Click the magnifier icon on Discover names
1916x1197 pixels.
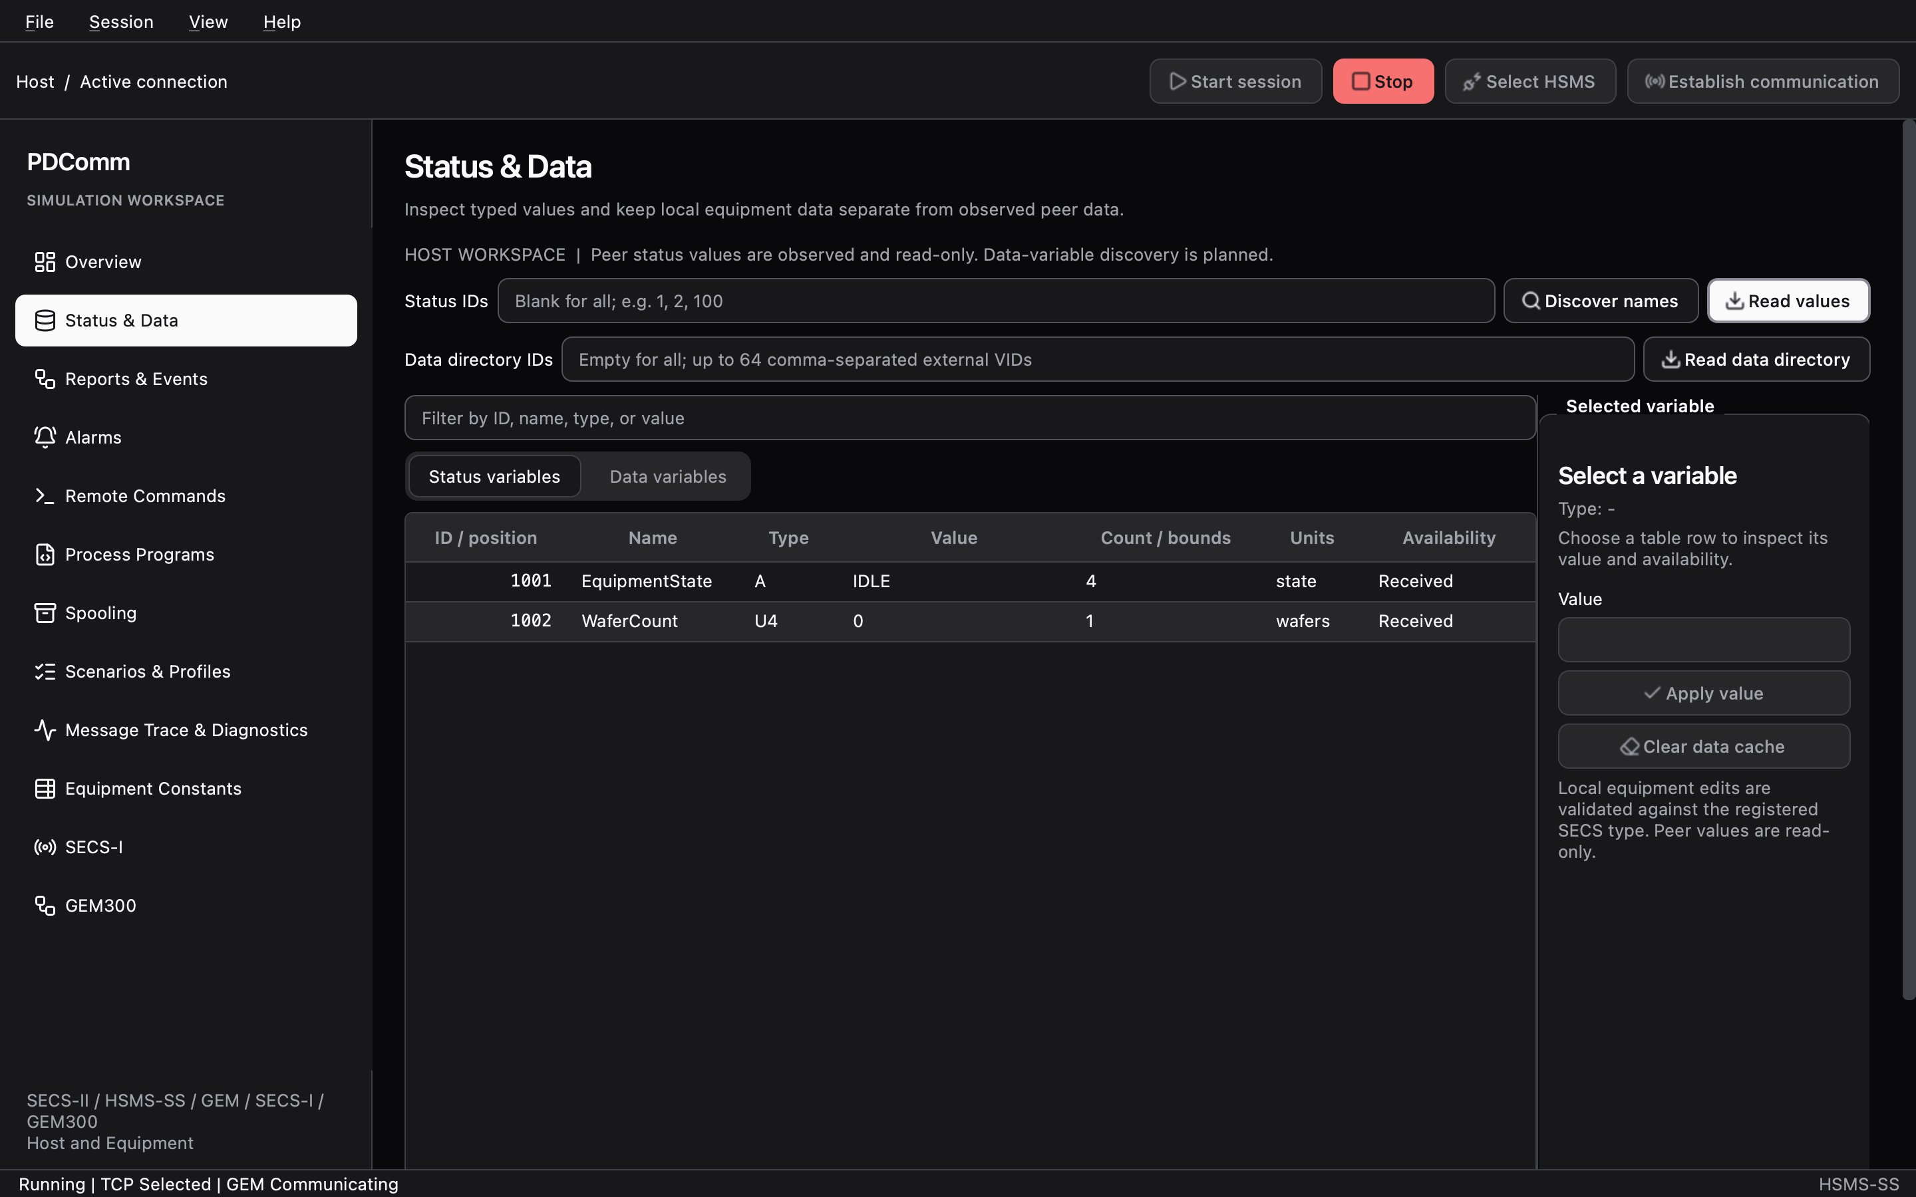(x=1531, y=301)
